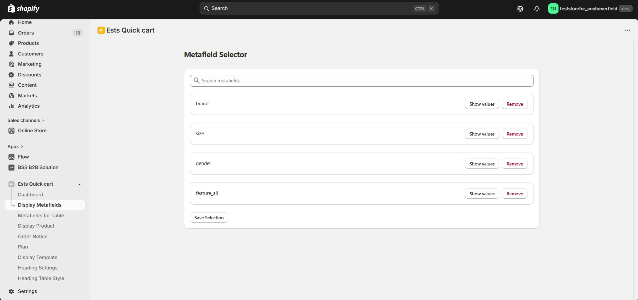Click the Shopify logo
The width and height of the screenshot is (638, 300).
[x=23, y=9]
